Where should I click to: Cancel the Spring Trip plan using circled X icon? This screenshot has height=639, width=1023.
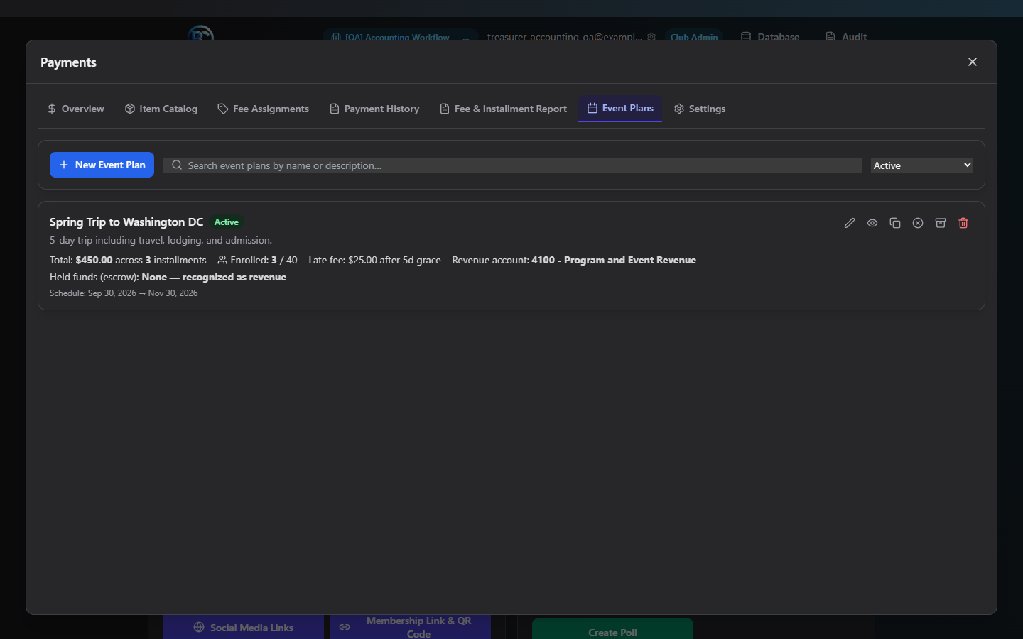(x=918, y=223)
